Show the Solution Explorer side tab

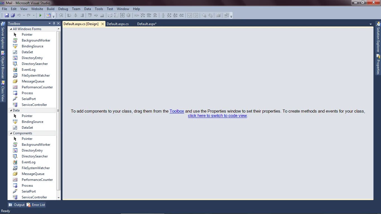pos(378,37)
